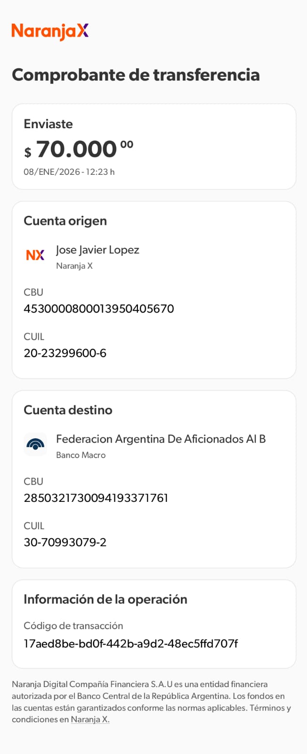
Task: Tap the Cuenta origen section title
Action: [x=65, y=221]
